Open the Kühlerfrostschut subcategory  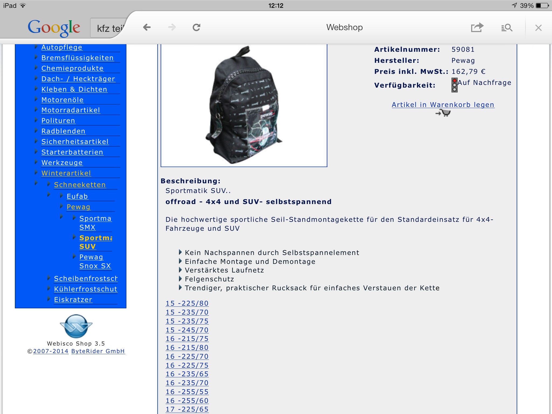[x=86, y=289]
